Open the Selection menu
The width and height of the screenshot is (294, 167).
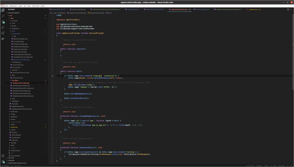point(13,6)
